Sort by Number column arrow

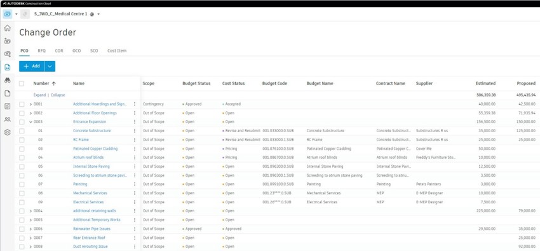54,84
